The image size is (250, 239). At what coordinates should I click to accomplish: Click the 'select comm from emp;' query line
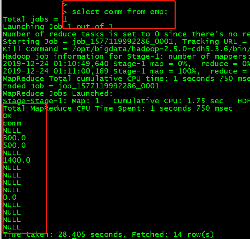coord(120,12)
